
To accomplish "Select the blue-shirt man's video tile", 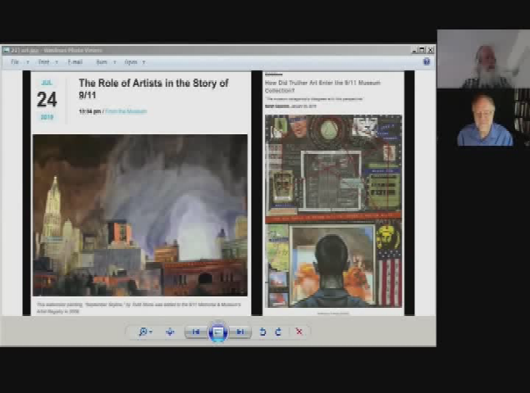I will pyautogui.click(x=483, y=118).
